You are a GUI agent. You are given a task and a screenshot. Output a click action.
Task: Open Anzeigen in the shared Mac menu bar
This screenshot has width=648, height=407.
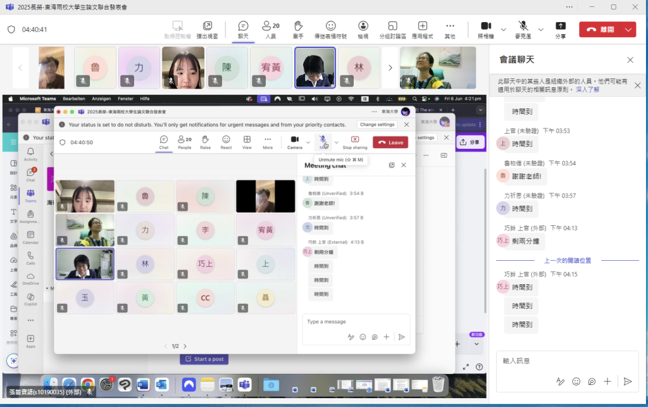click(101, 99)
